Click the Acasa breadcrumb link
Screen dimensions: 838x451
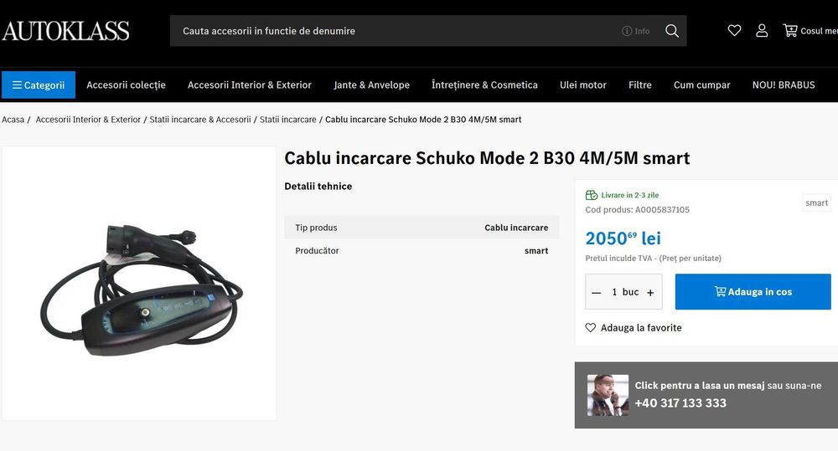click(13, 120)
